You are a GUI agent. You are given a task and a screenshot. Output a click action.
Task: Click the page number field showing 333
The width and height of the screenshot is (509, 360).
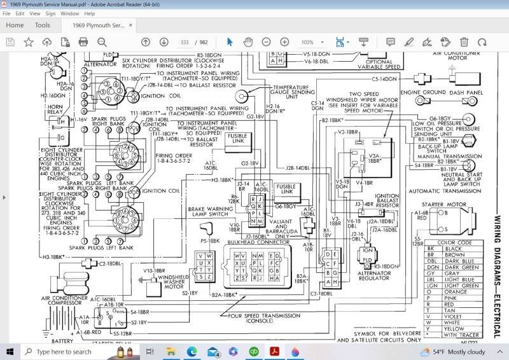(185, 42)
